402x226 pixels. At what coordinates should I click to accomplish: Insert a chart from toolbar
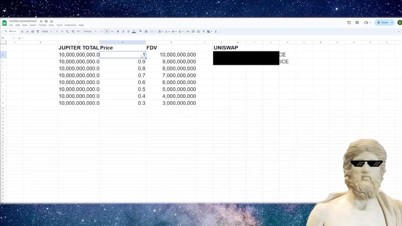click(198, 31)
